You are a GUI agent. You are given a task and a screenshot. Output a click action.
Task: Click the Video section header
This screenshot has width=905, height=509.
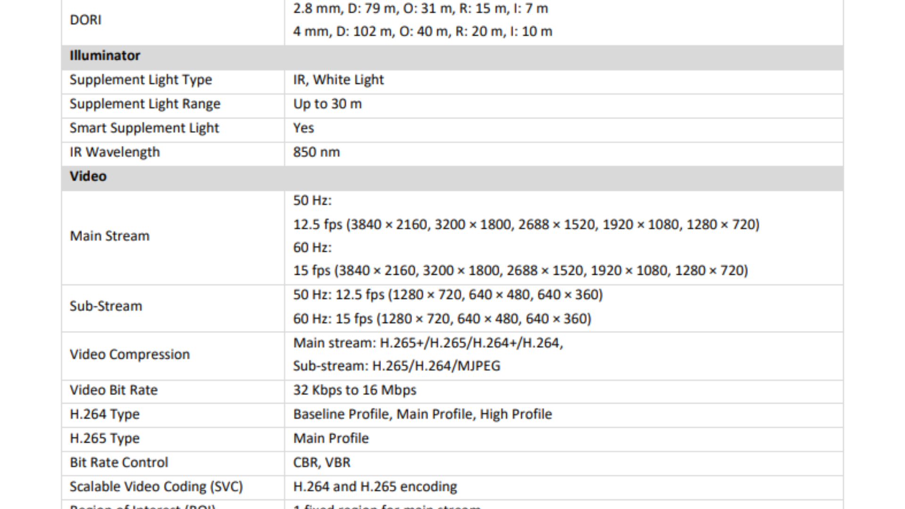tap(88, 176)
